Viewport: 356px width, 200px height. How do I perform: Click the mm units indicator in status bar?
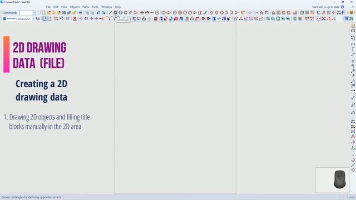click(x=352, y=197)
